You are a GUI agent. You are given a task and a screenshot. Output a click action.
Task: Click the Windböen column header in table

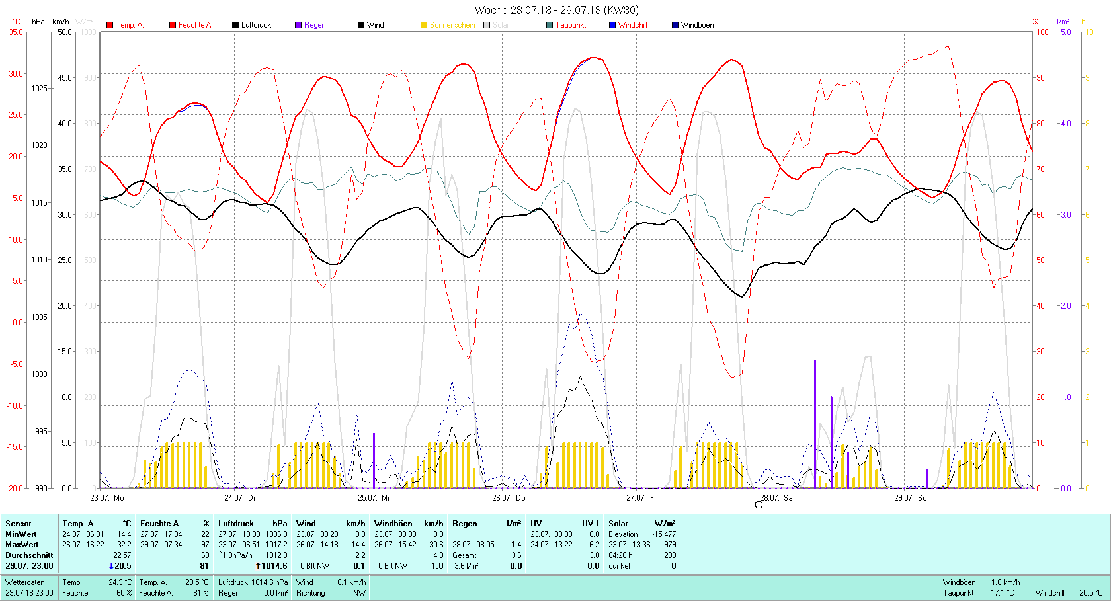point(393,523)
